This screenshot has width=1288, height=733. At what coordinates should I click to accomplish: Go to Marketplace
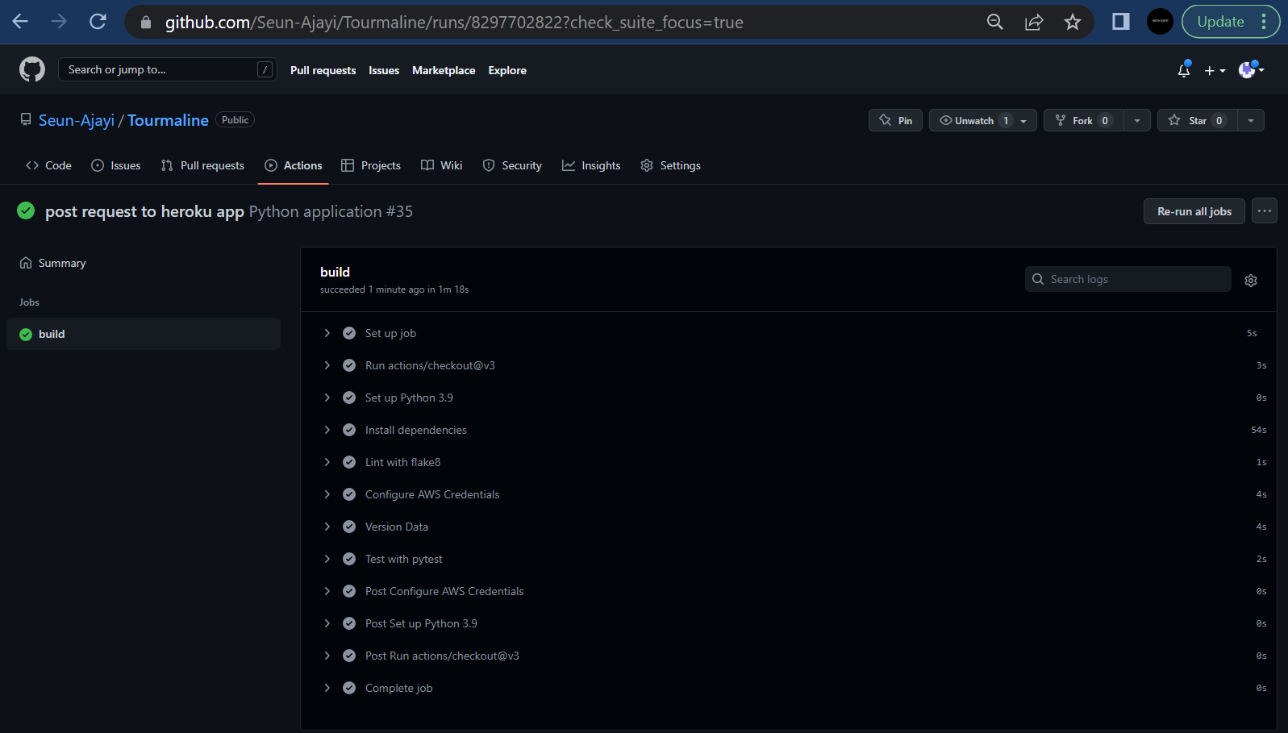(444, 70)
